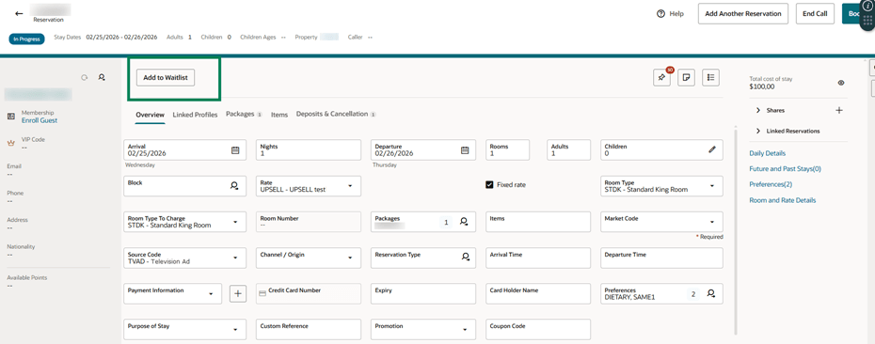Open the Help question mark icon
Viewport: 875px width, 344px height.
(x=660, y=14)
